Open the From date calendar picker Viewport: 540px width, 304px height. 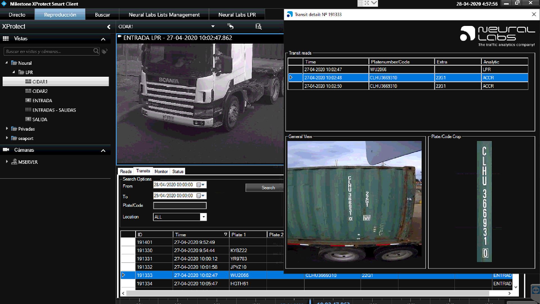(200, 185)
